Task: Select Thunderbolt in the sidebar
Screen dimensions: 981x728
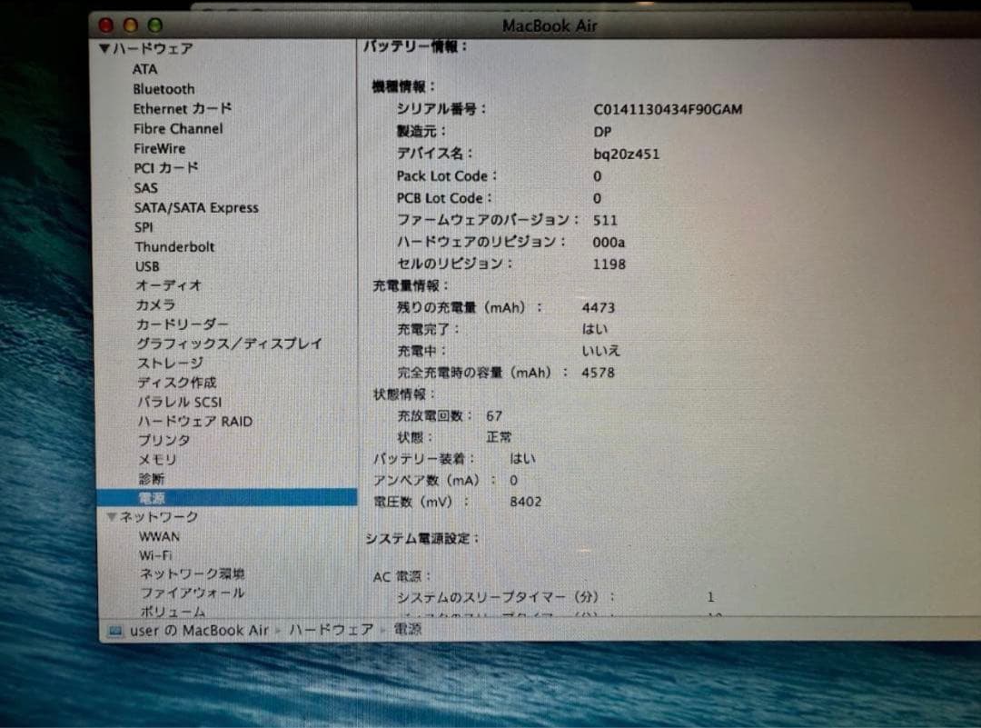Action: pos(174,246)
